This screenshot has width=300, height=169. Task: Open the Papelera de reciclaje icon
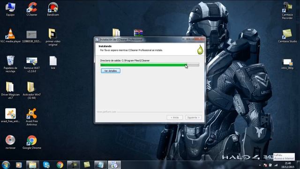(10, 64)
